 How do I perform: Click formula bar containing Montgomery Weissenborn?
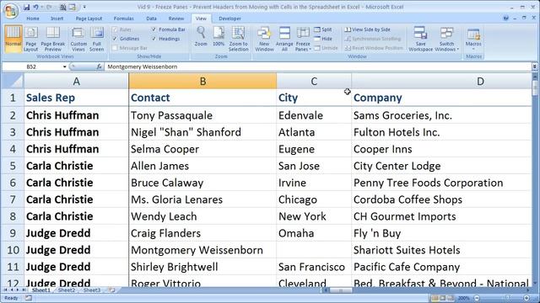pyautogui.click(x=317, y=66)
